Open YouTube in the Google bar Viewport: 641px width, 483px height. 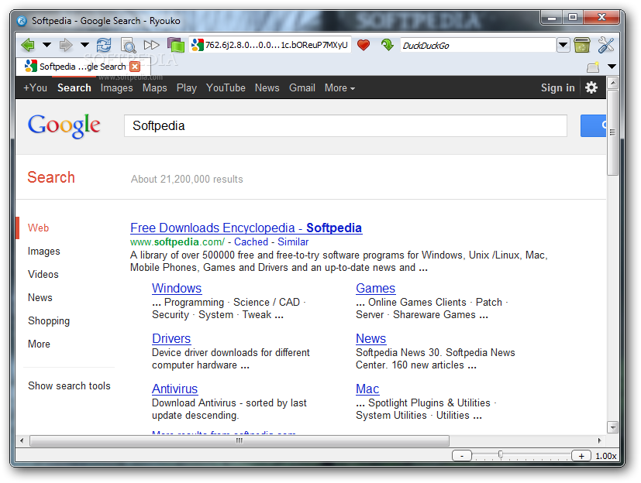click(x=226, y=87)
